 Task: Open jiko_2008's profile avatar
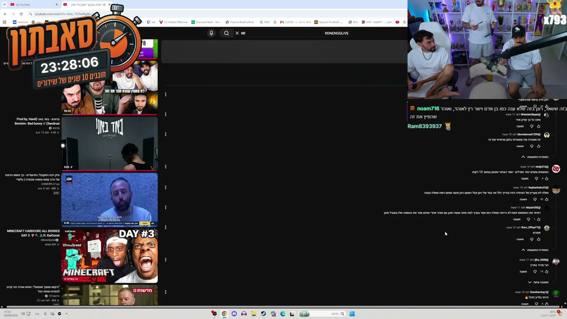556,262
